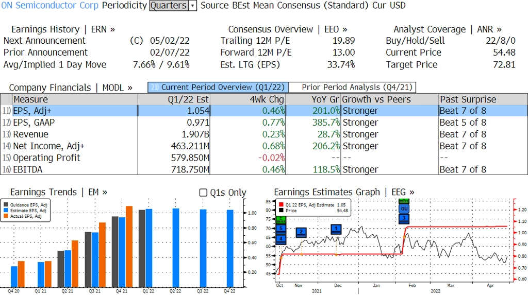
Task: Click Operating Profit 4Wk change -0.02%
Action: click(271, 158)
